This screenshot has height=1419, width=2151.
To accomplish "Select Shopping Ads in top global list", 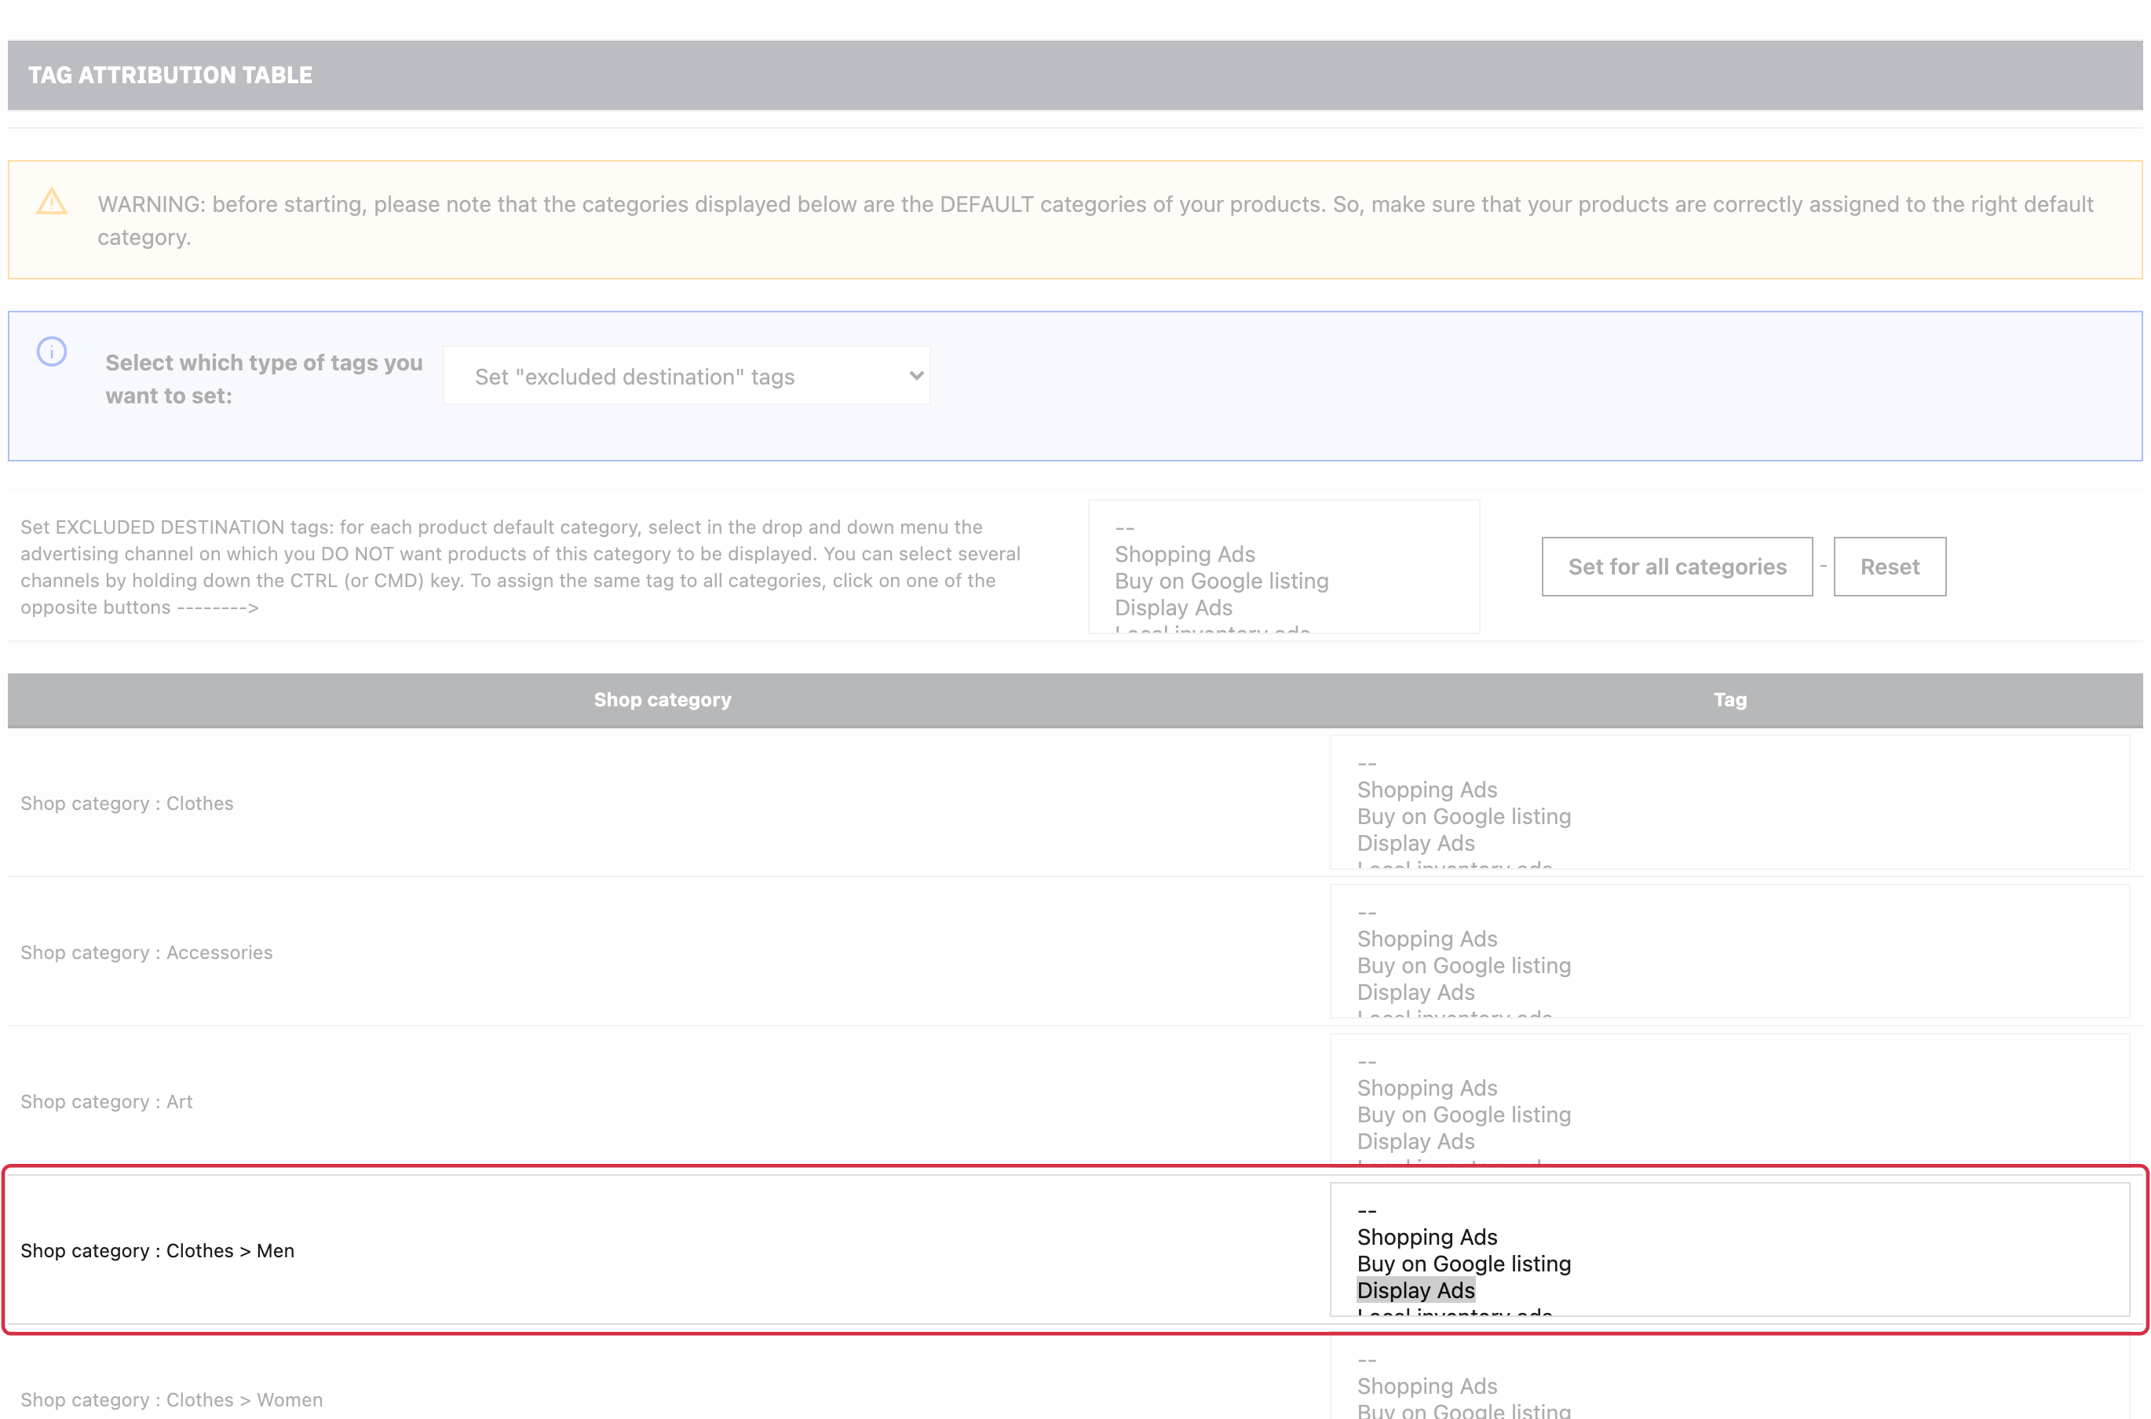I will 1185,554.
